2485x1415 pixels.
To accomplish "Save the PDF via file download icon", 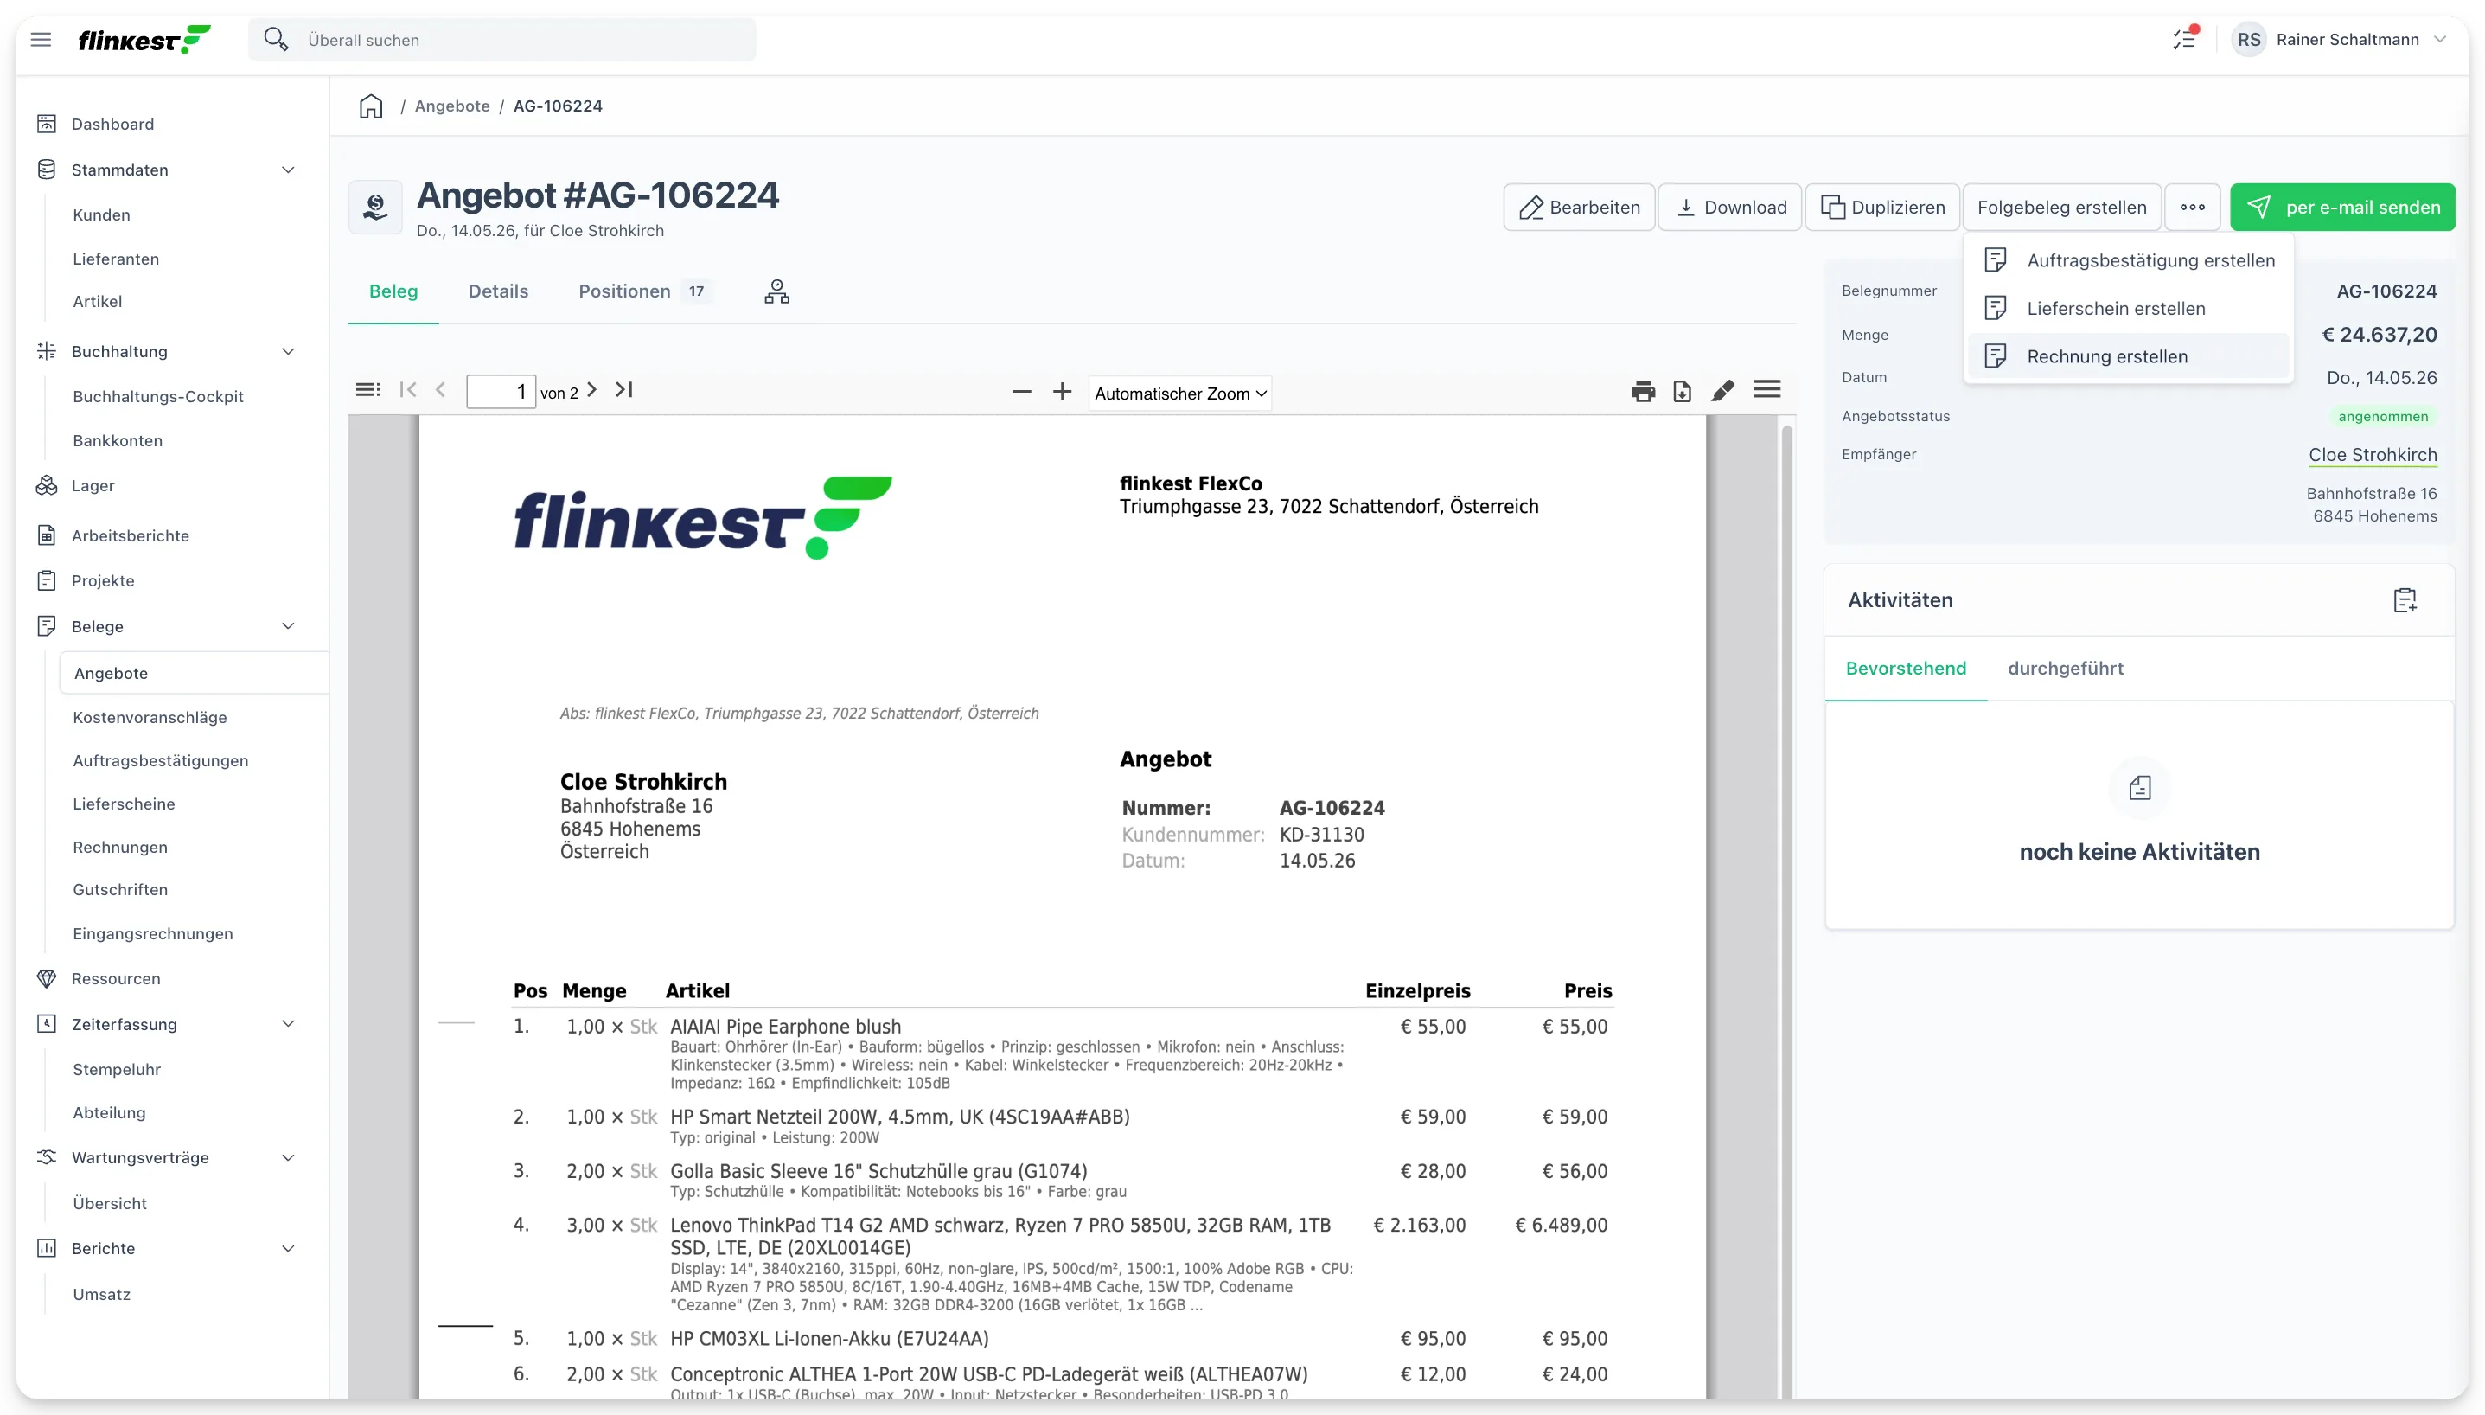I will [x=1683, y=391].
